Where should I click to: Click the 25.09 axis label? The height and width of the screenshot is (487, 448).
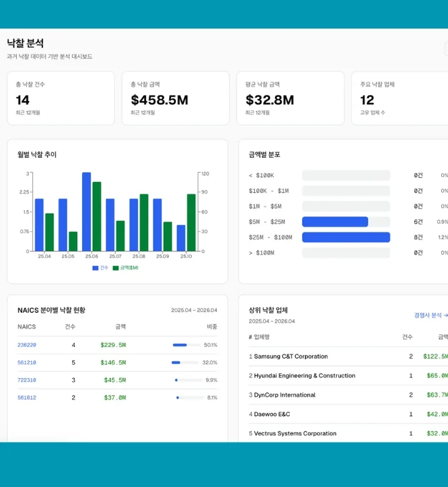[x=163, y=256]
